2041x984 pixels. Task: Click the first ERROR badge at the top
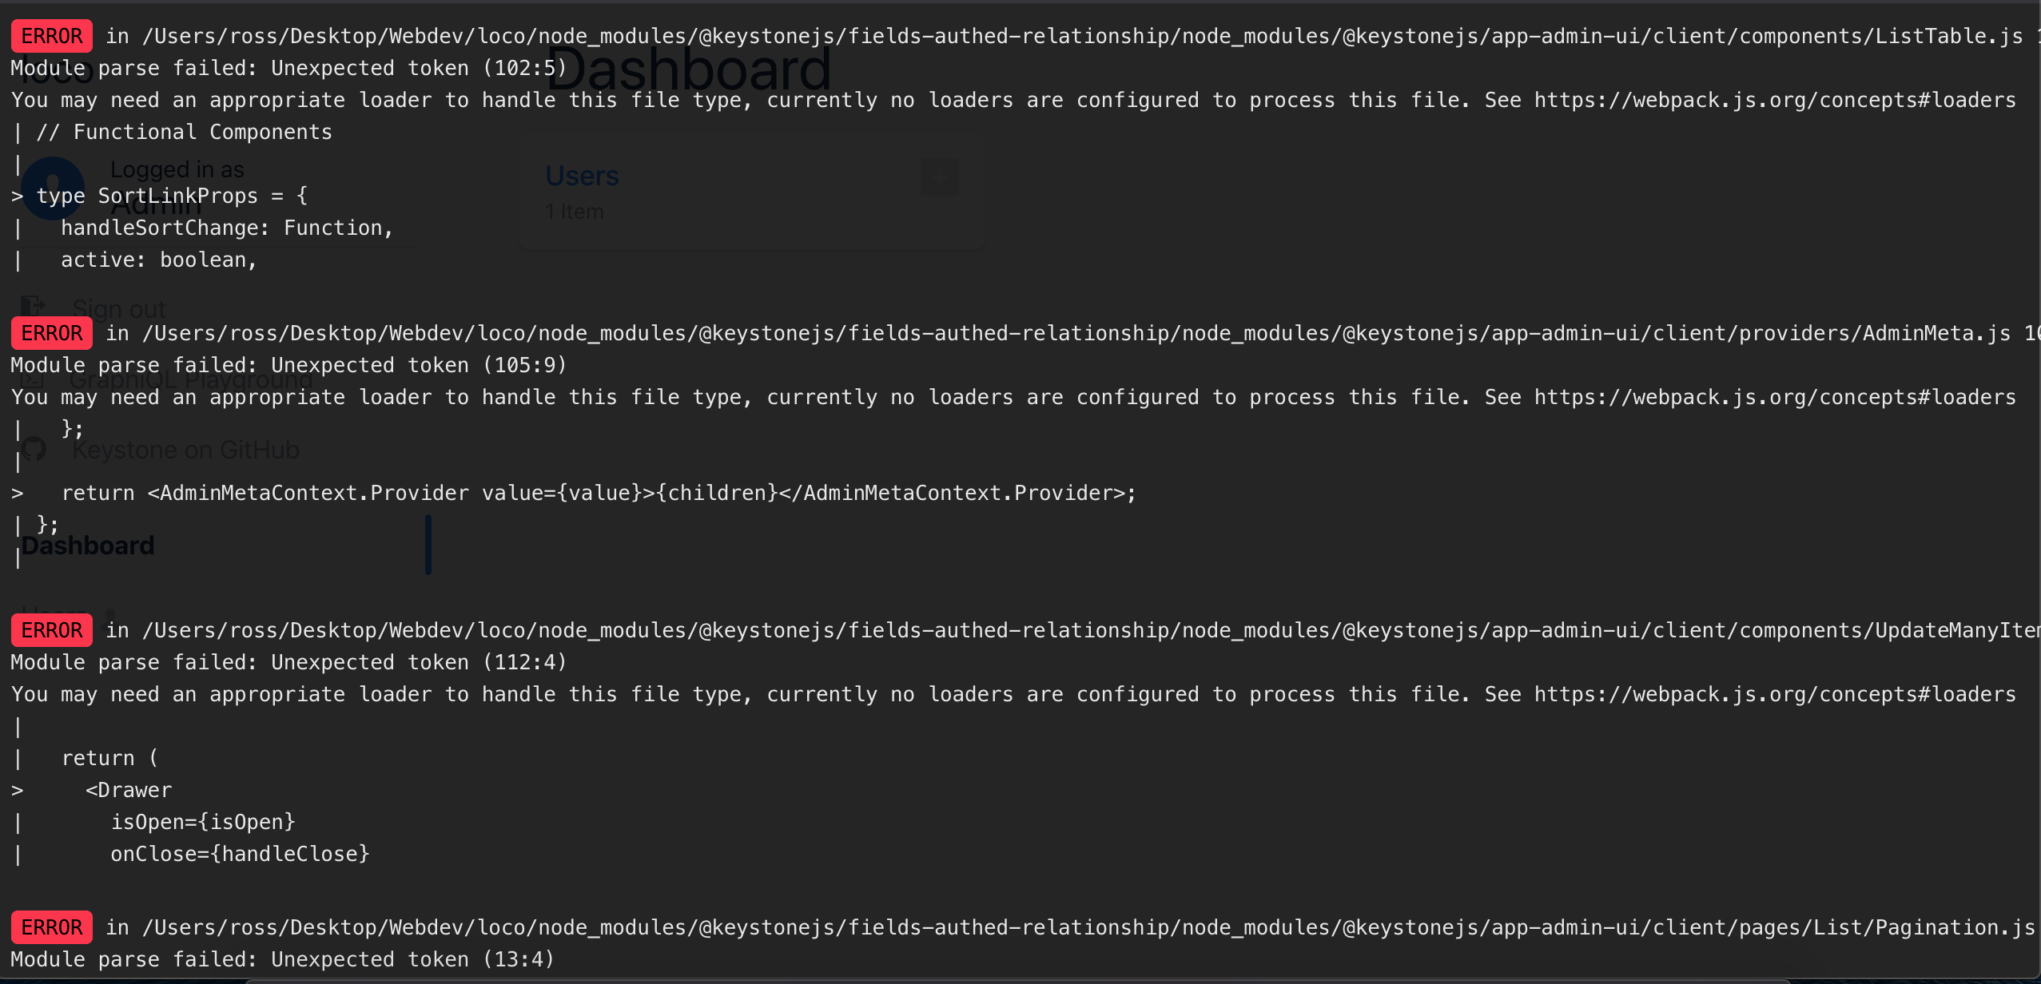click(51, 36)
